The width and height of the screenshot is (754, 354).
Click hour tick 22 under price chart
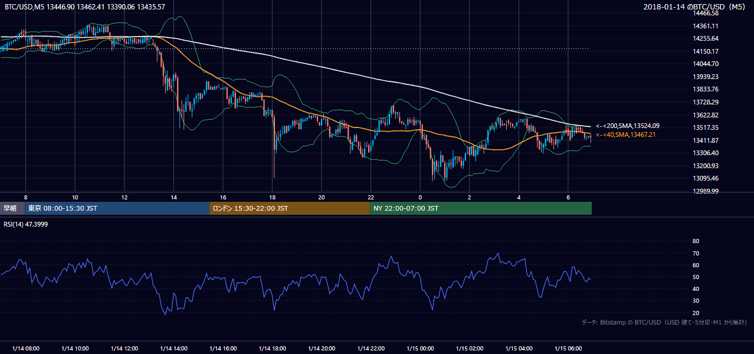(x=371, y=197)
